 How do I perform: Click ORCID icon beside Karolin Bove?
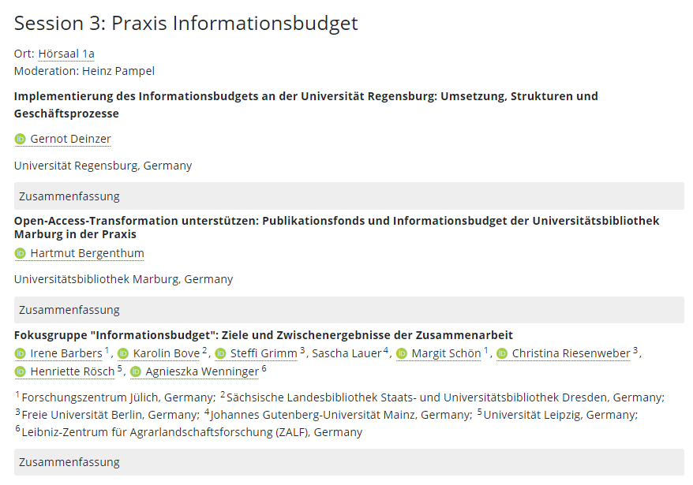123,354
